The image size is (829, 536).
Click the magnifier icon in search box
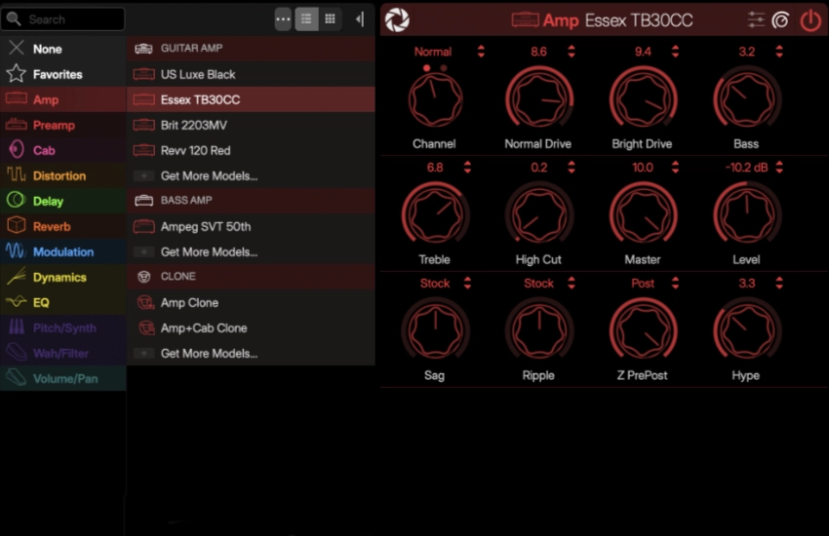click(14, 19)
